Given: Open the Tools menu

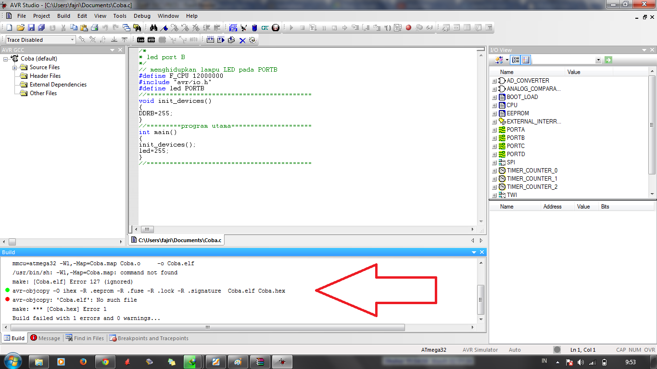Looking at the screenshot, I should [x=120, y=16].
